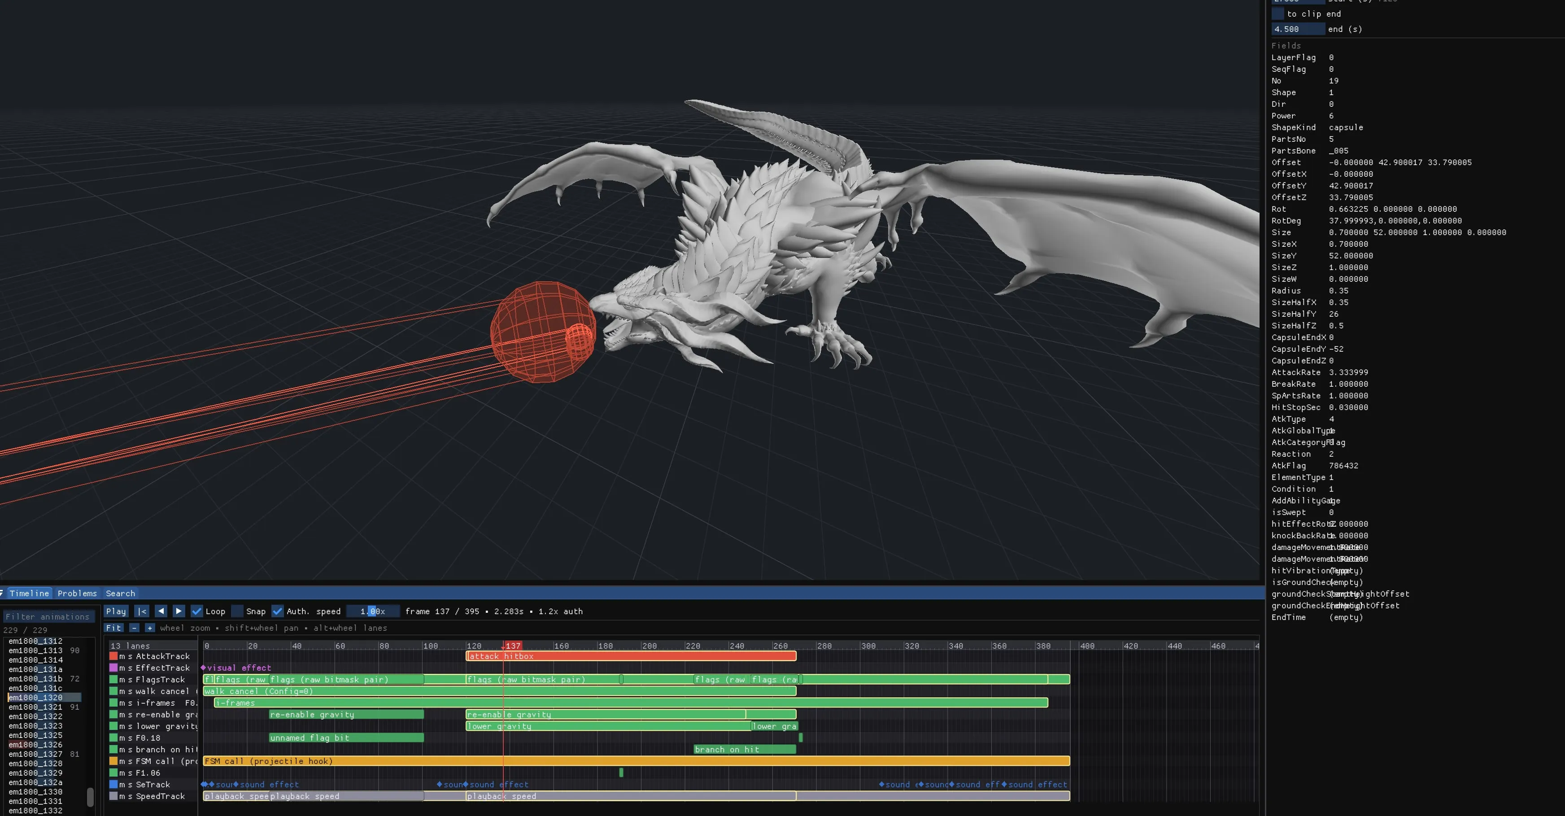Mute the FSM call lane
Screen dimensions: 1565x816
[x=122, y=761]
